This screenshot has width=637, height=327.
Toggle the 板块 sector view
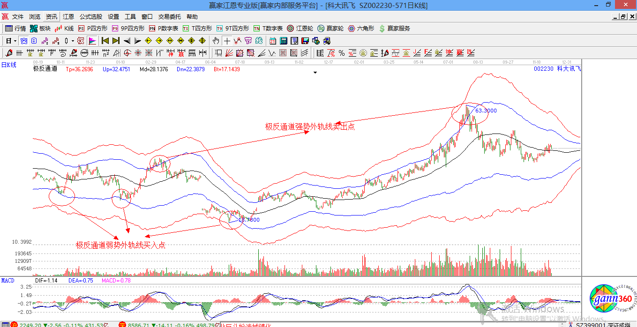pyautogui.click(x=40, y=29)
